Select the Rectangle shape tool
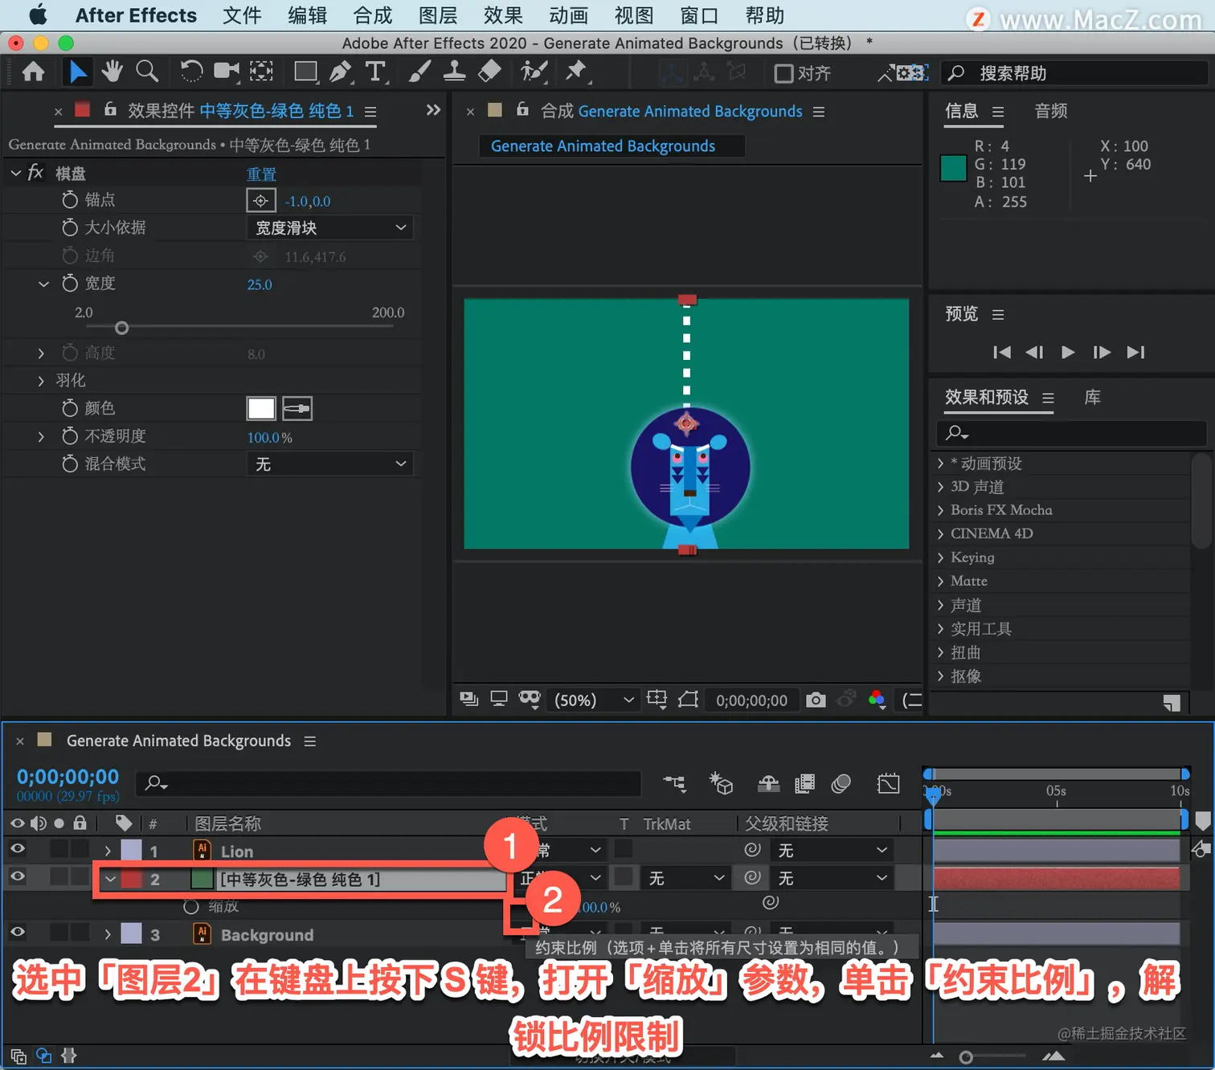 coord(306,72)
